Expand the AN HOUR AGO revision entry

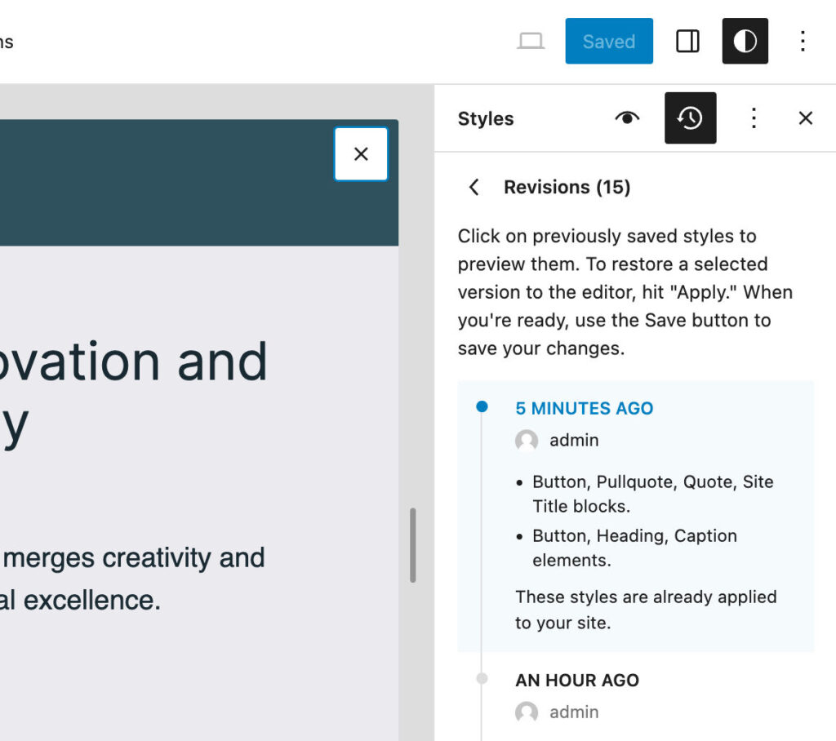click(x=576, y=680)
